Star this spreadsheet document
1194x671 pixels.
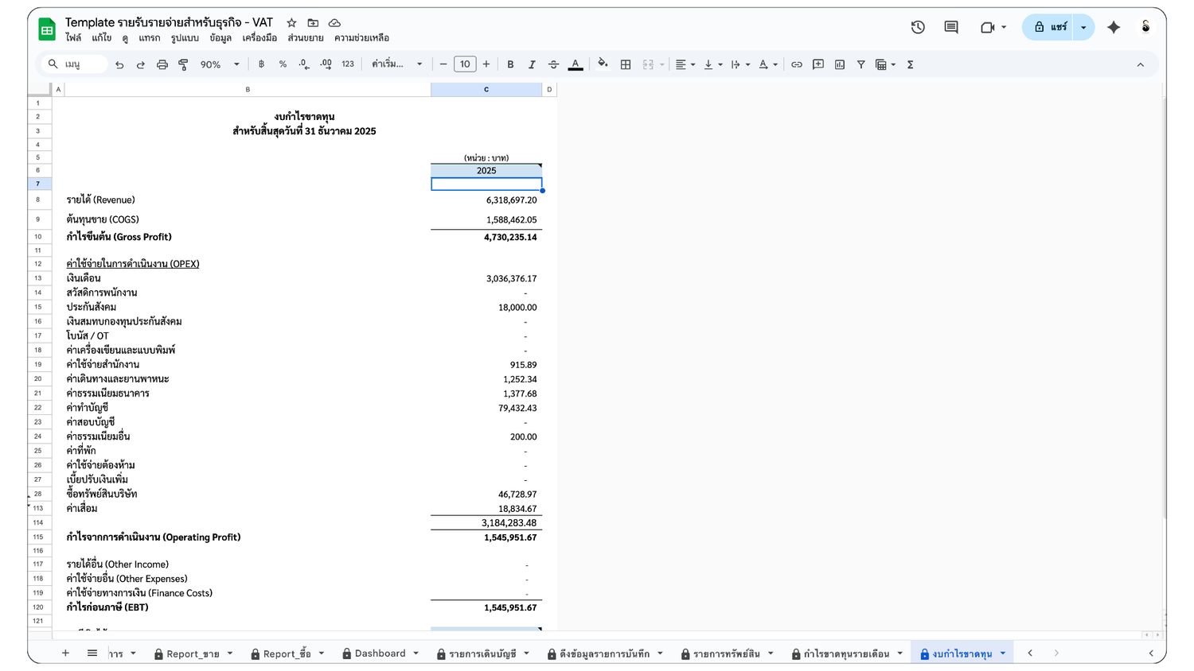point(291,23)
